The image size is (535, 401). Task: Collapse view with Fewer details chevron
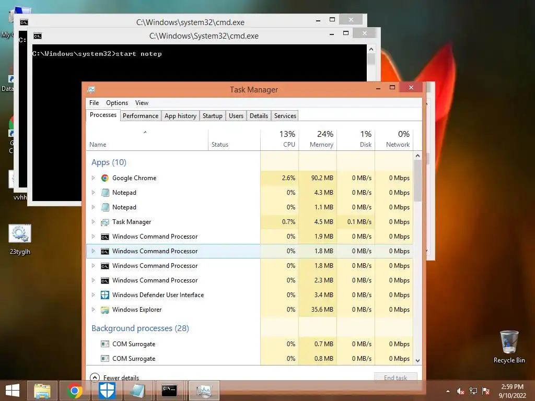pyautogui.click(x=95, y=378)
